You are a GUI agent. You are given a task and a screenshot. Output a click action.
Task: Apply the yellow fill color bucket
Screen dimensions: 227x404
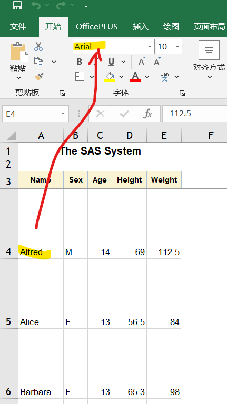pyautogui.click(x=110, y=76)
